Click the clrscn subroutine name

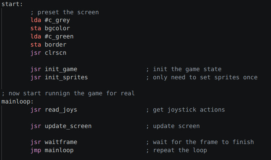(x=56, y=53)
